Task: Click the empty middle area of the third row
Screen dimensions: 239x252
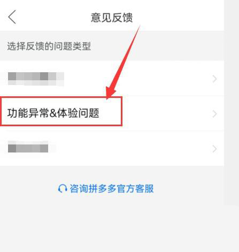Action: pos(130,149)
